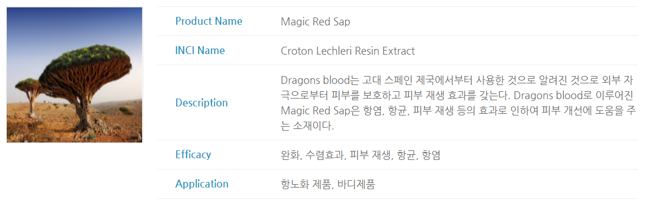647x205 pixels.
Task: Click description line starting with Magic Red Sap은
Action: click(x=458, y=110)
